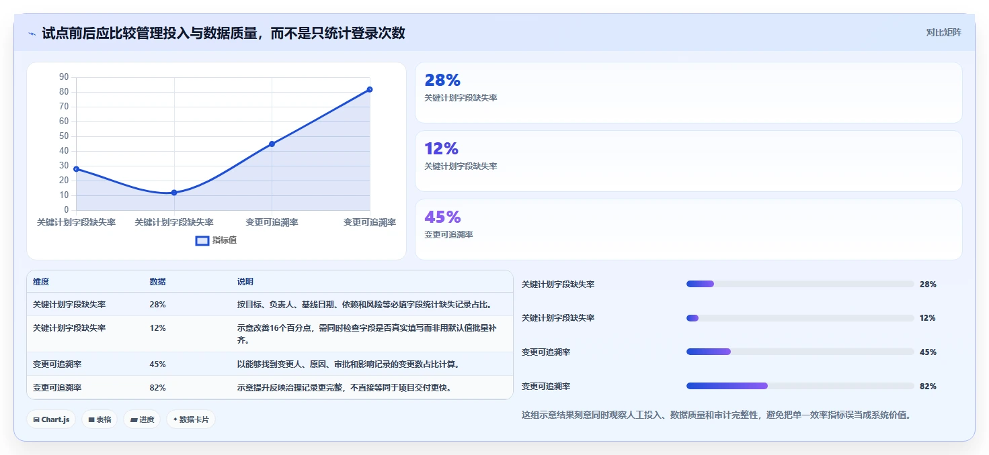Click the chart data point at value 12
Screen dimensions: 989x455
(174, 193)
